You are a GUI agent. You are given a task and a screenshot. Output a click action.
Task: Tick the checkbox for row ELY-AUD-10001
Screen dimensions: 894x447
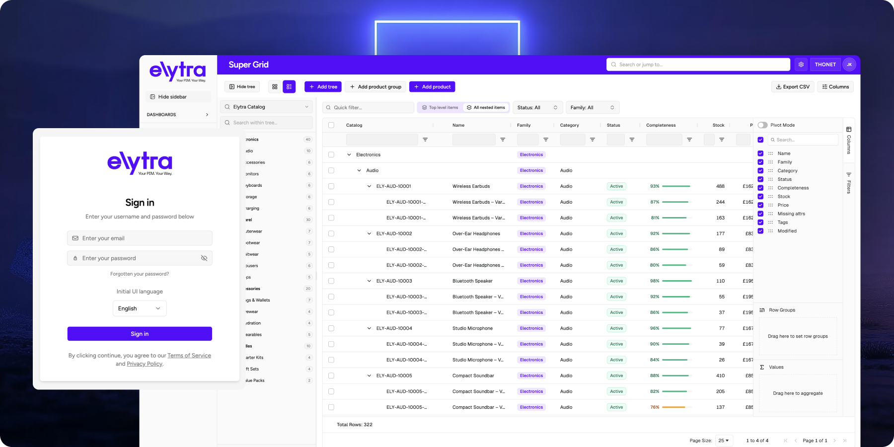coord(331,186)
